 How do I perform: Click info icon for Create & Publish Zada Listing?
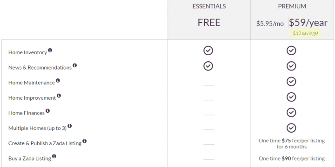pos(85,141)
